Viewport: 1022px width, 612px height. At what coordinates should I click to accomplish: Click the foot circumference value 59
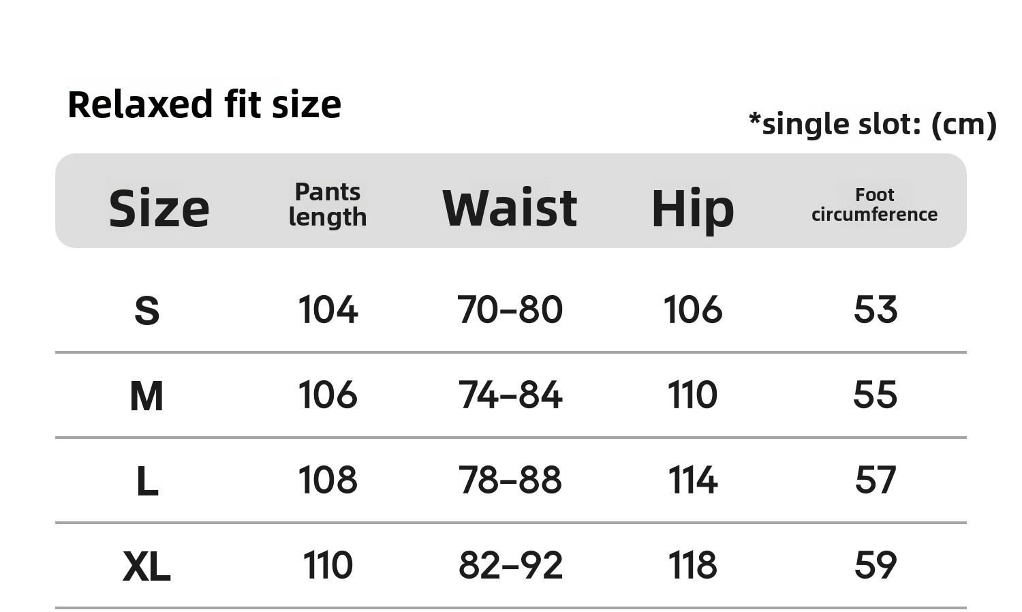click(x=876, y=566)
